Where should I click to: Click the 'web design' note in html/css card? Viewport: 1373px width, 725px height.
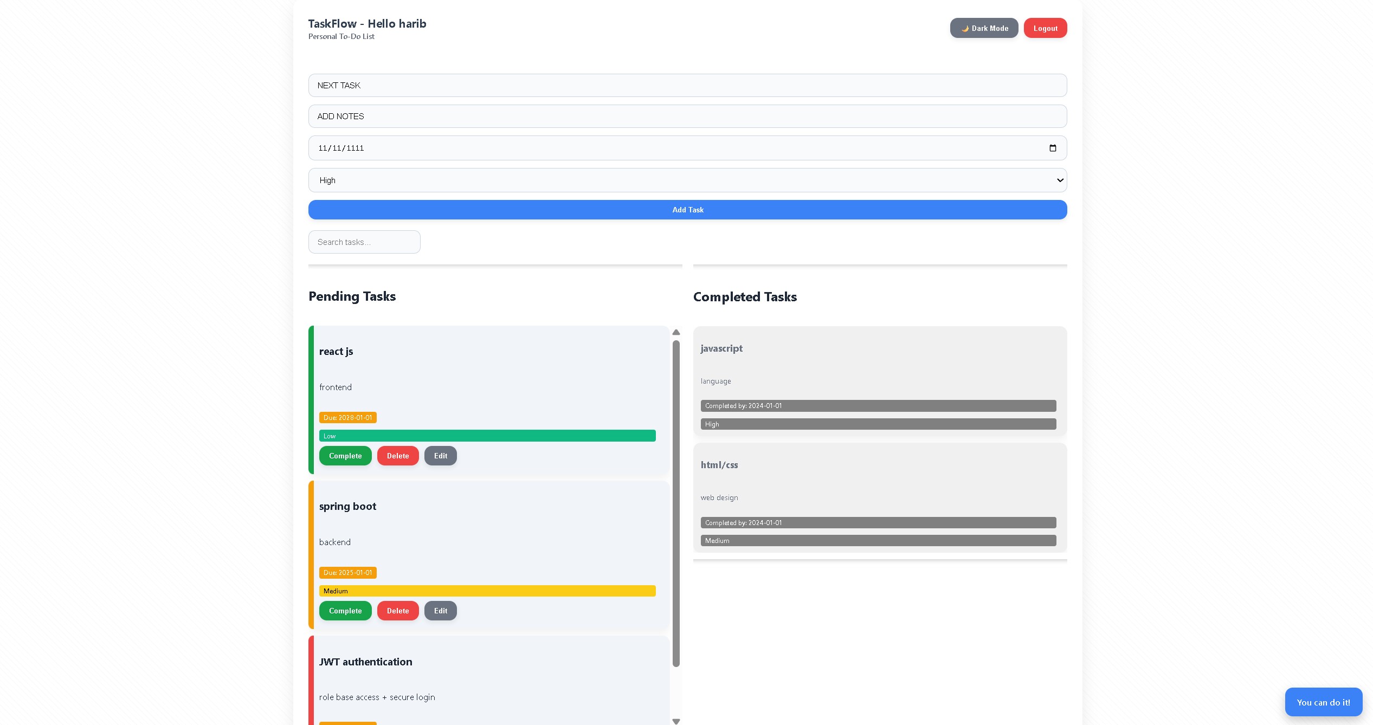[x=719, y=498]
